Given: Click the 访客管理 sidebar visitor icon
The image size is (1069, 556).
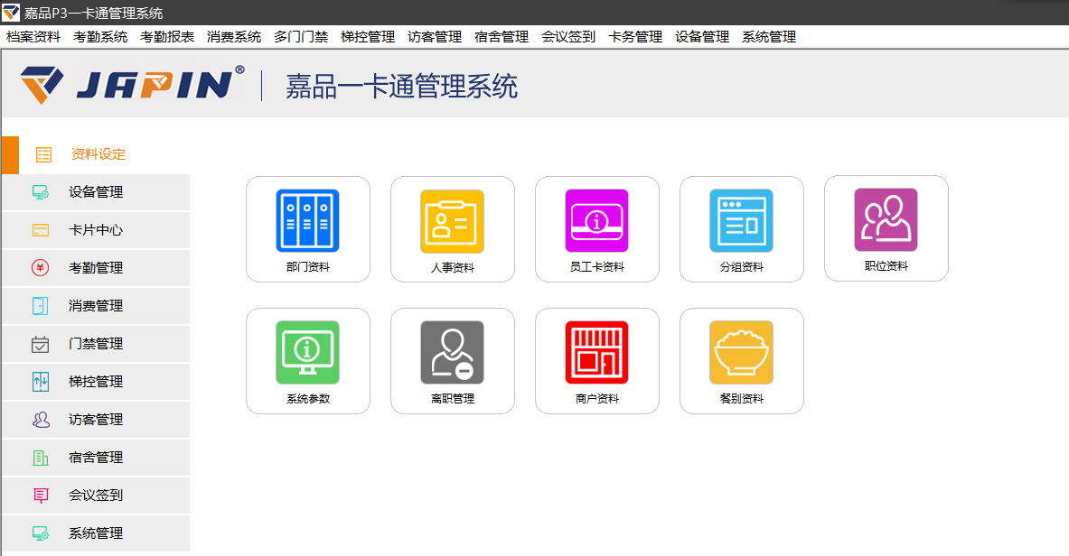Looking at the screenshot, I should point(41,420).
